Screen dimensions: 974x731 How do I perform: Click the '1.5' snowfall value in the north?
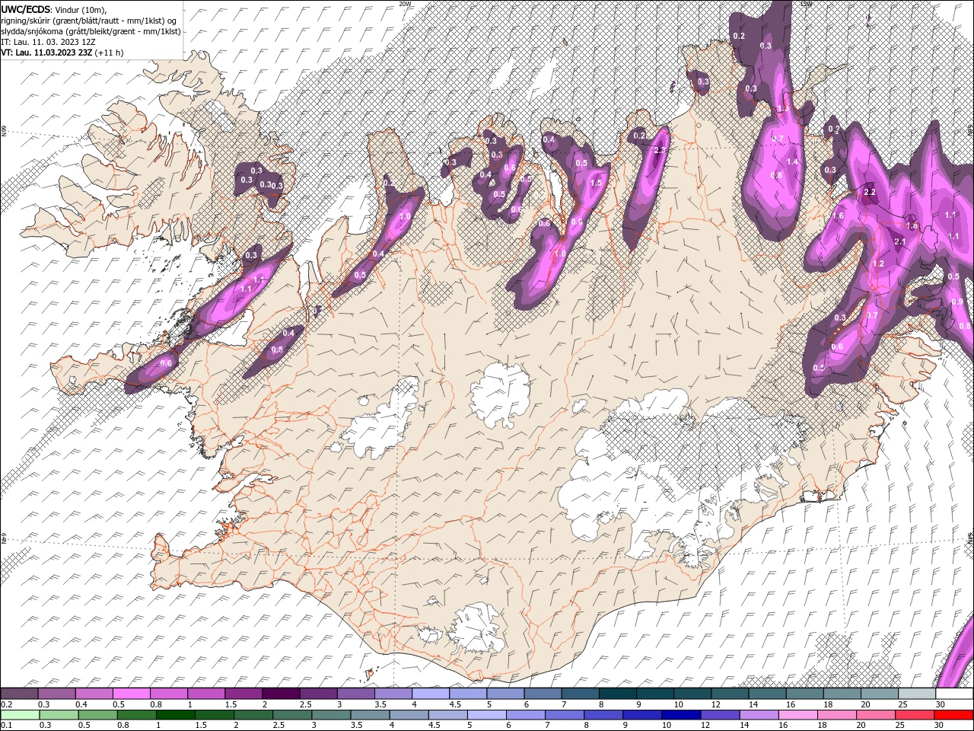click(596, 183)
